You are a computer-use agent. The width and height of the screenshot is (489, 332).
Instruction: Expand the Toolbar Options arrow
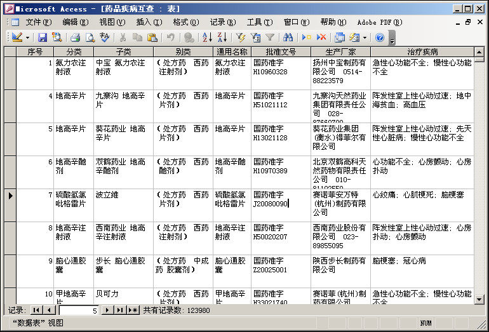(392, 37)
